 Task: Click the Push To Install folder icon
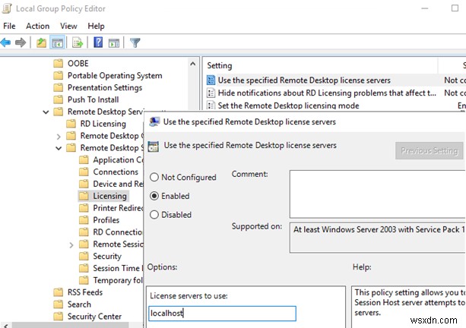click(x=59, y=99)
